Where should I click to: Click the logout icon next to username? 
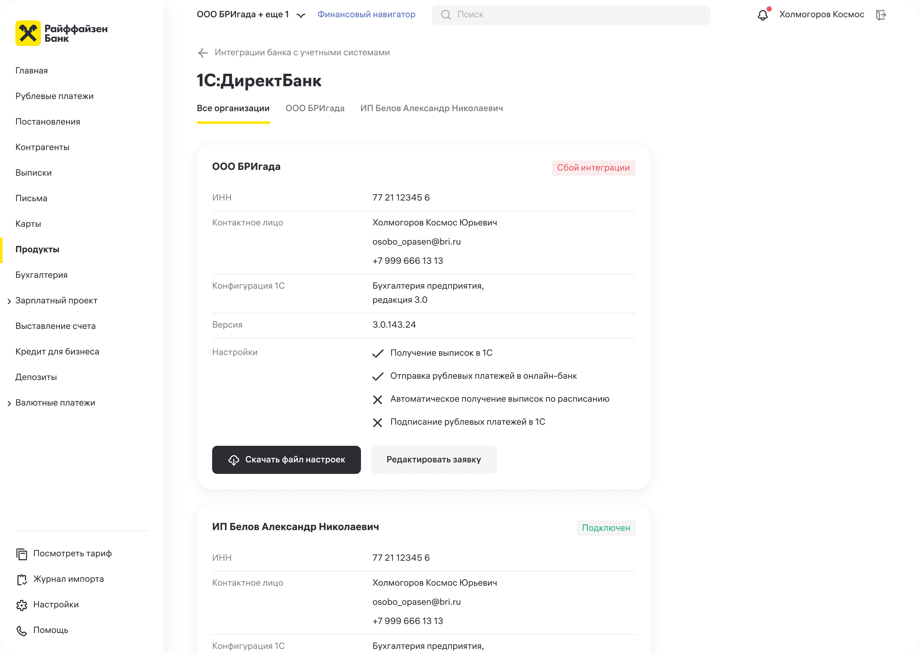pyautogui.click(x=881, y=15)
